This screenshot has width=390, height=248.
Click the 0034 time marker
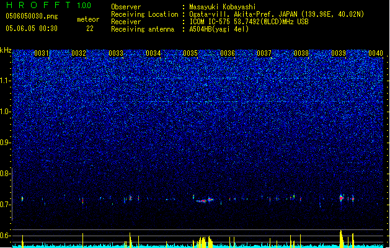153,53
